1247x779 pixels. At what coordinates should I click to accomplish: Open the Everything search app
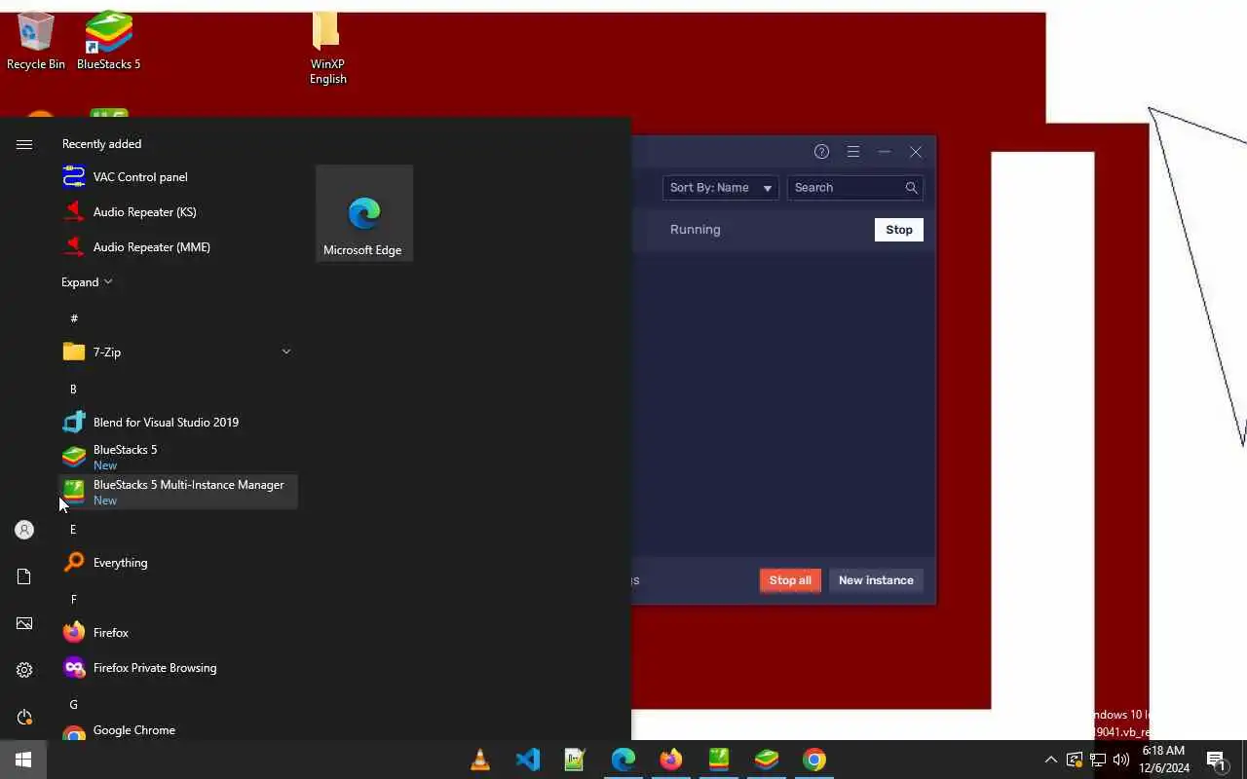coord(177,563)
